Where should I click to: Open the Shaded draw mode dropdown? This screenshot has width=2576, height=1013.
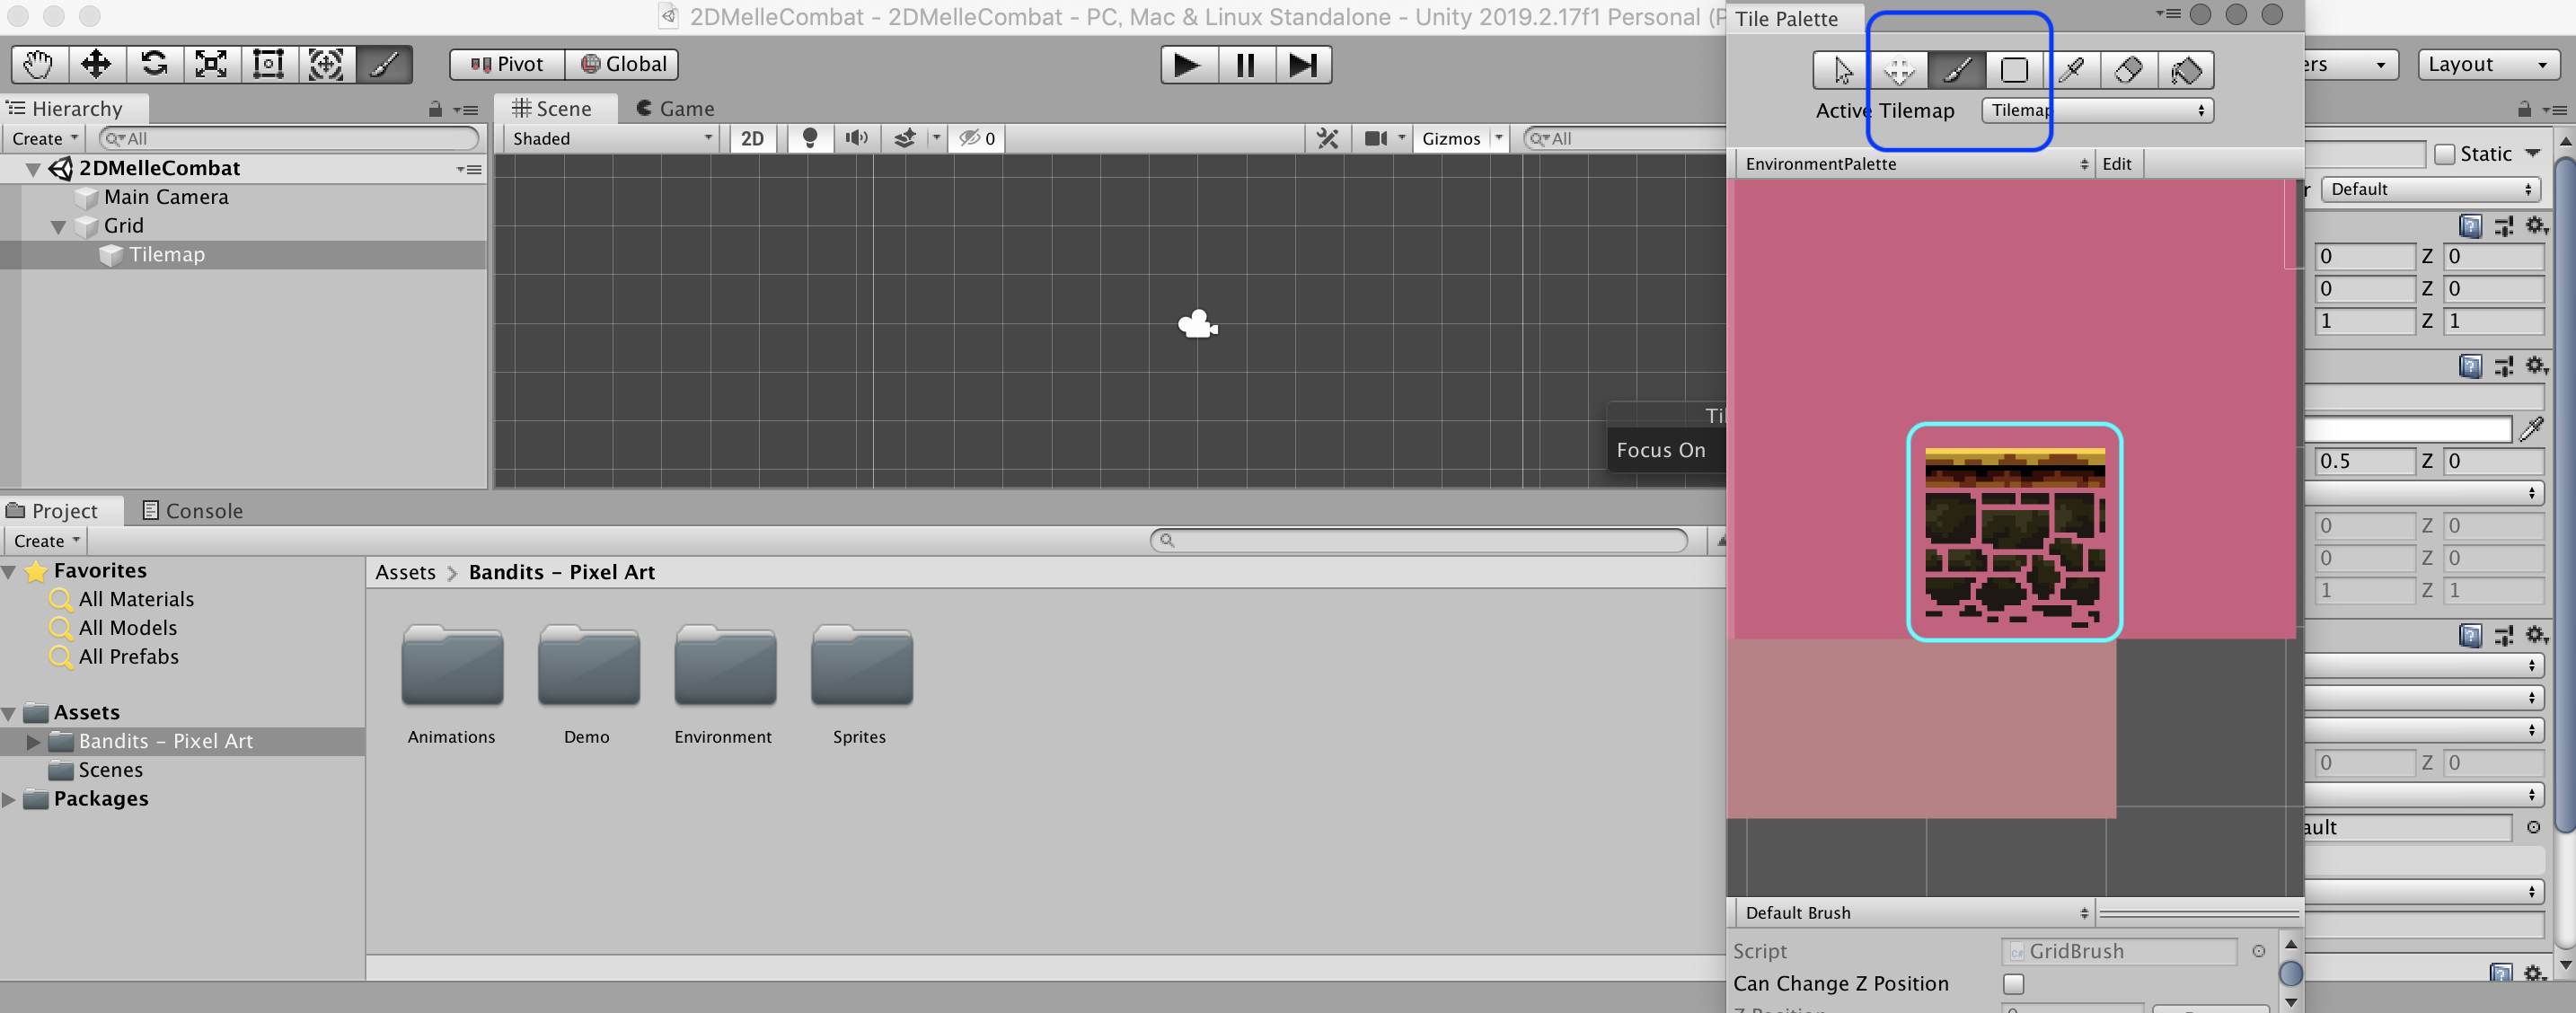click(x=612, y=138)
